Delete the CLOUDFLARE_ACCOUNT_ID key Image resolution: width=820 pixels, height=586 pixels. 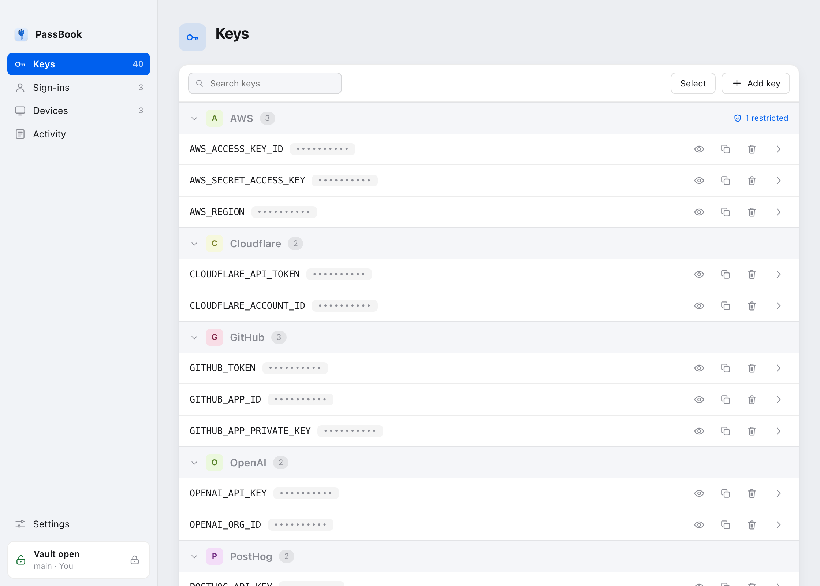pyautogui.click(x=752, y=306)
